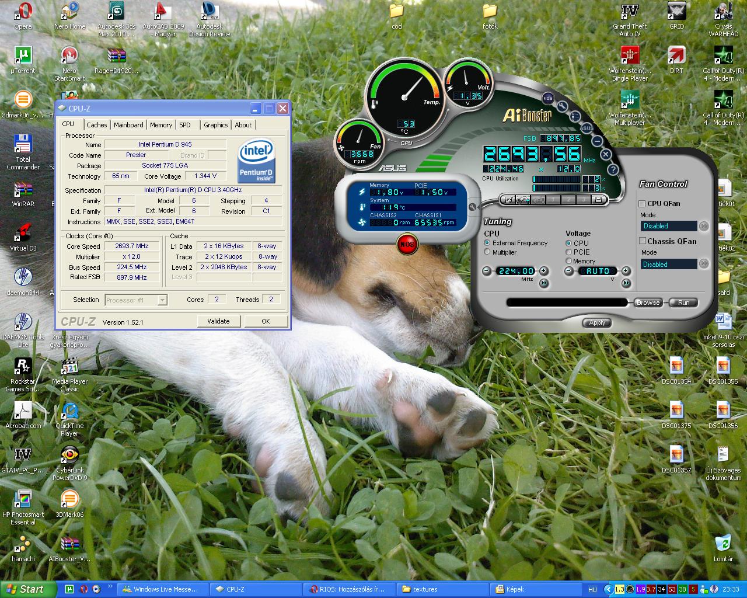
Task: Switch to the Memory tab in CPU-Z
Action: (161, 125)
